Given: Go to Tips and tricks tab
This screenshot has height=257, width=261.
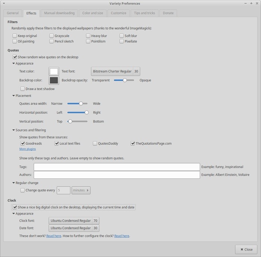Looking at the screenshot, I should point(144,13).
